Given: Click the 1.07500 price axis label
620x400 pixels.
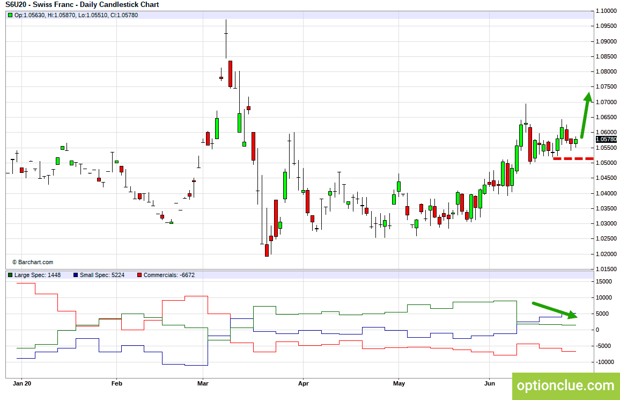Looking at the screenshot, I should tap(606, 86).
